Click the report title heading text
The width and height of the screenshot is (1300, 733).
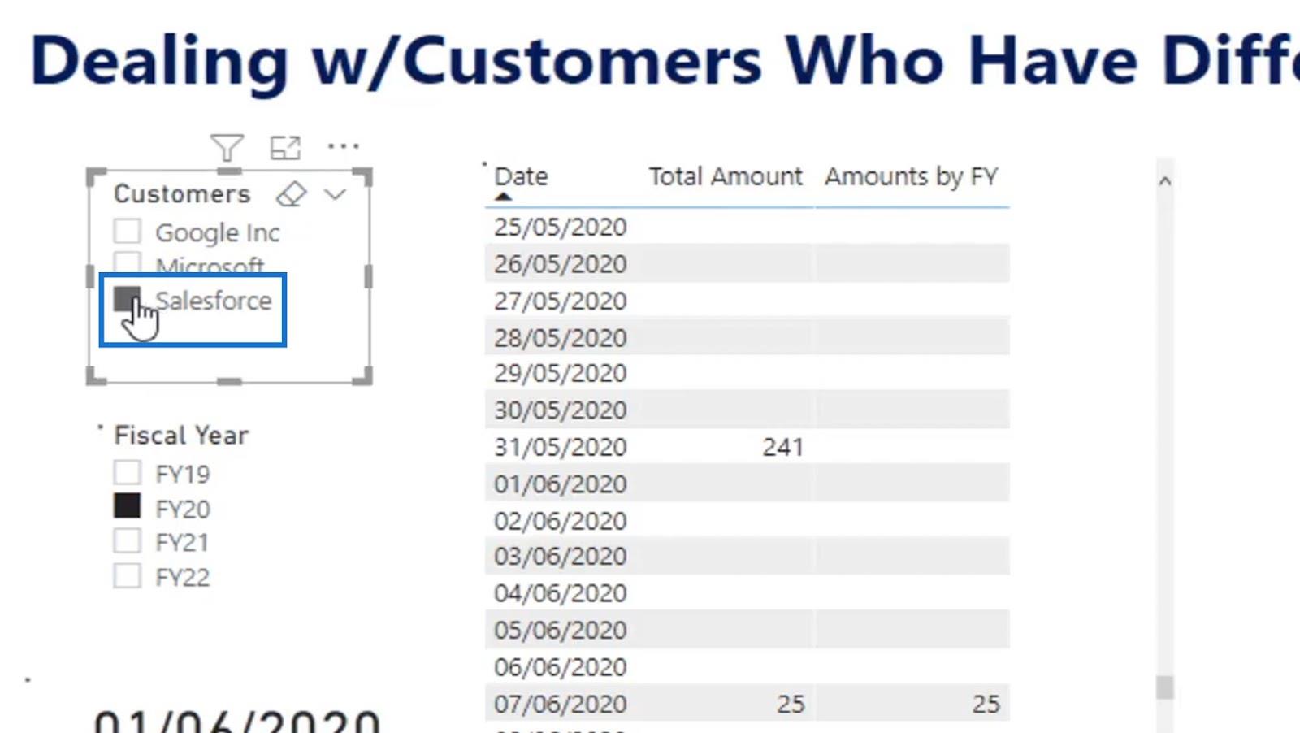[x=665, y=61]
